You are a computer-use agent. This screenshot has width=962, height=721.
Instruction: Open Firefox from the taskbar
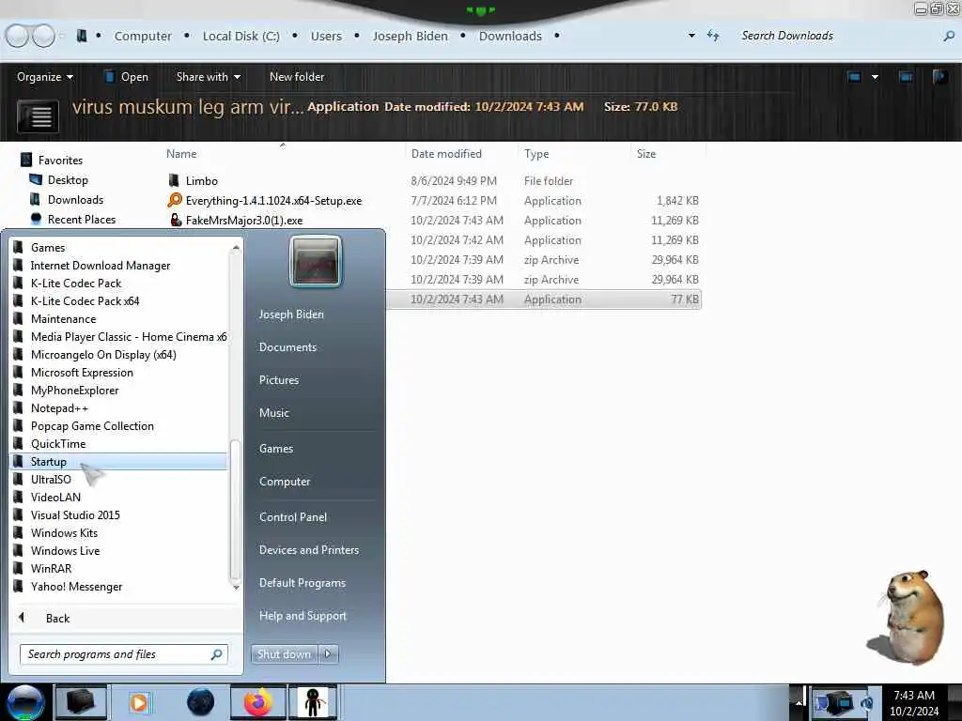tap(257, 702)
